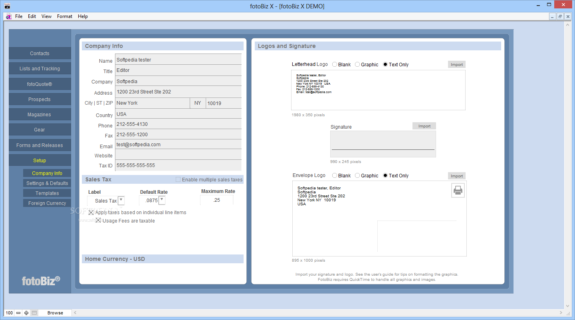
Task: Close the inner fotoBiz X DEMO document
Action: coord(568,16)
